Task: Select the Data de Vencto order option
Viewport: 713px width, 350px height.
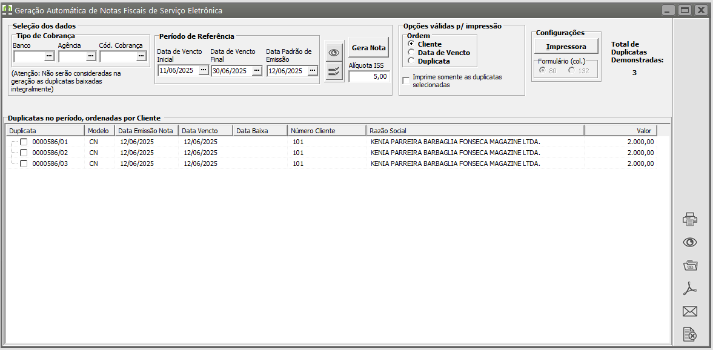Action: [x=411, y=52]
